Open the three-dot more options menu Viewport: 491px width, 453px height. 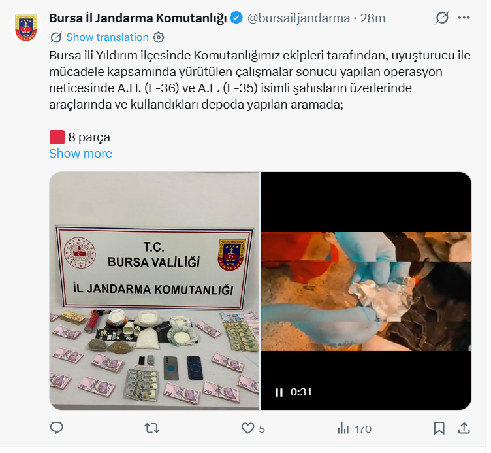click(464, 18)
